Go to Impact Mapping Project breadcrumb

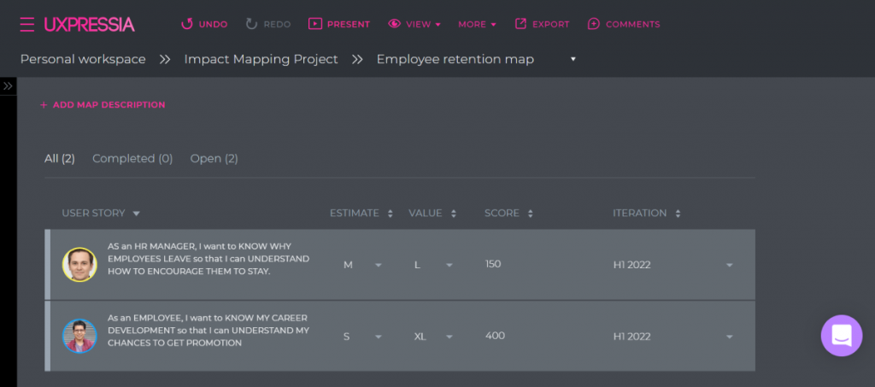coord(261,59)
